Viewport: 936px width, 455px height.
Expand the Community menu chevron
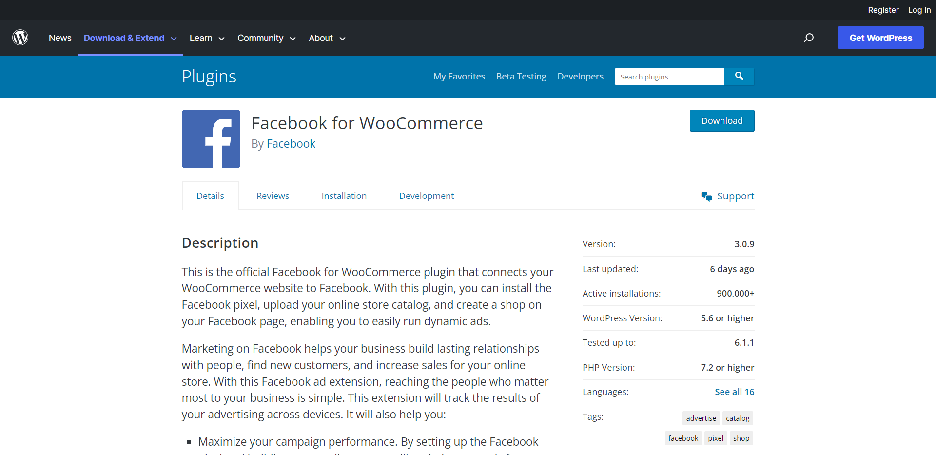point(292,39)
